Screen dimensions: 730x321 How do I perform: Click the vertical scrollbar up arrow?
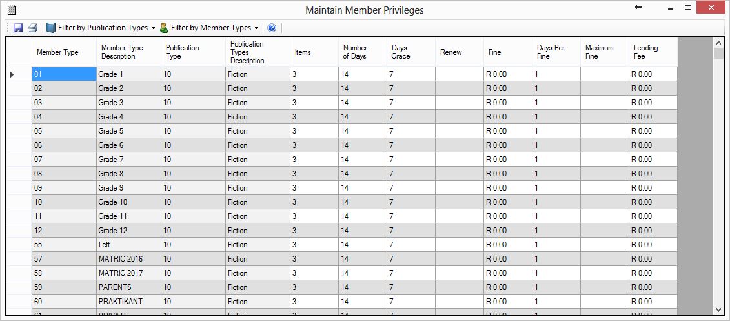click(x=718, y=43)
